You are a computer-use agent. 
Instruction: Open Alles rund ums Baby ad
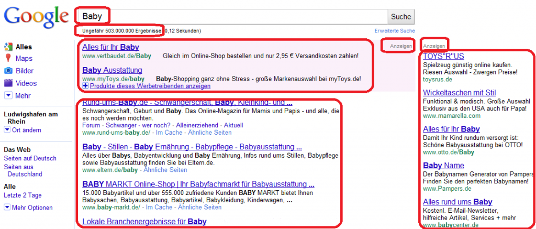[457, 202]
